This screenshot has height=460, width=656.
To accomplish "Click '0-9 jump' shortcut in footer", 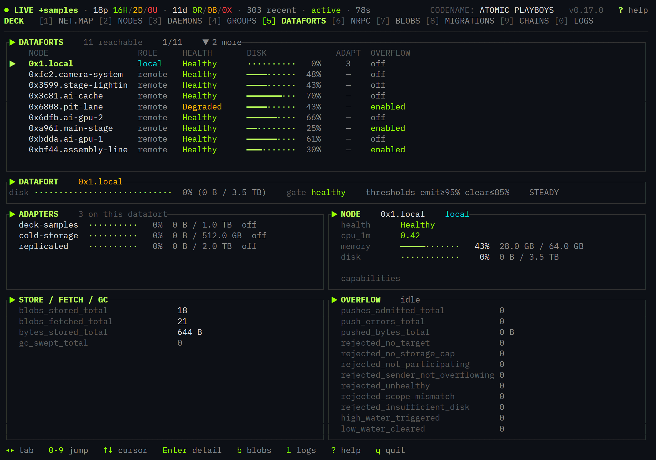I will pos(68,450).
